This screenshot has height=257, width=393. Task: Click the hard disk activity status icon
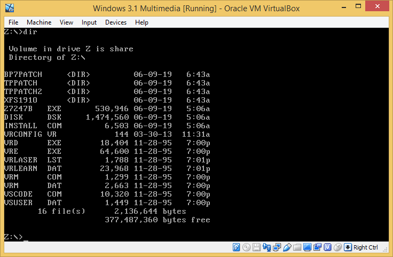[236, 247]
